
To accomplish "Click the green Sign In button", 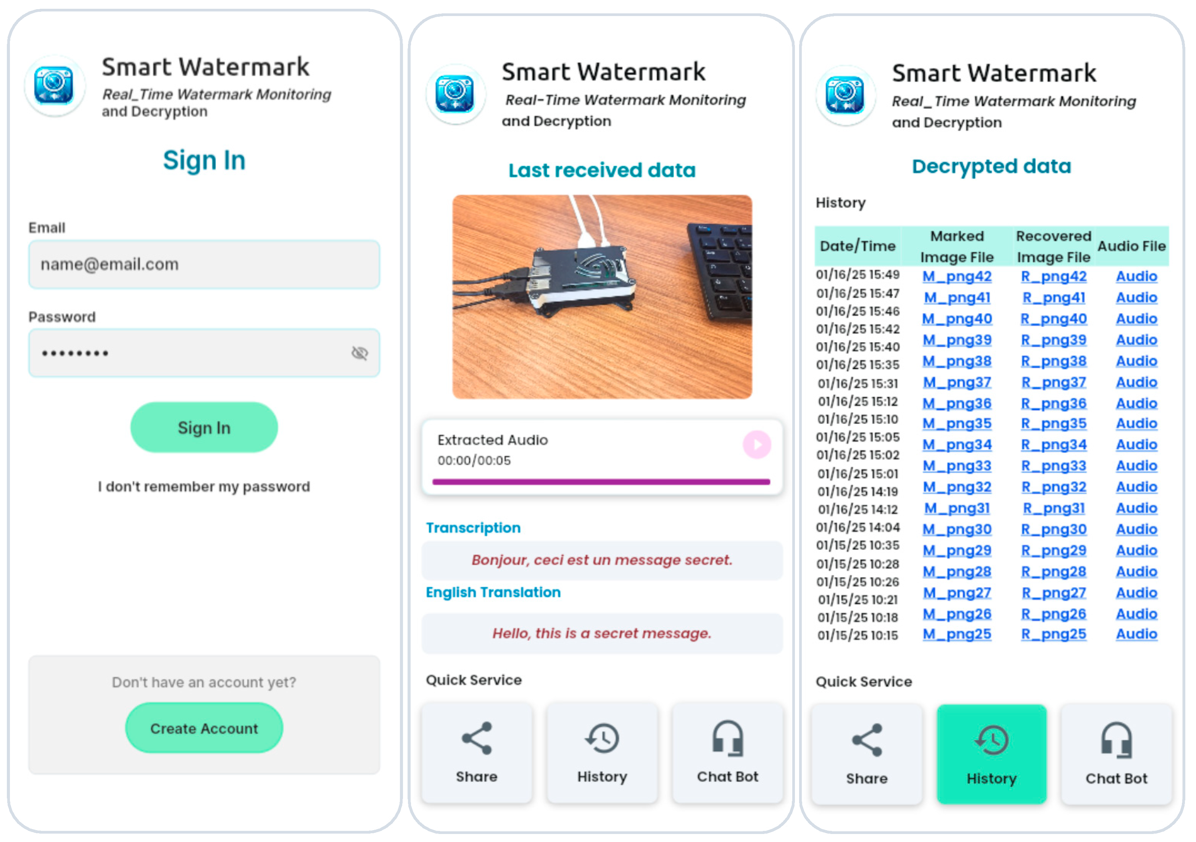I will [x=204, y=428].
